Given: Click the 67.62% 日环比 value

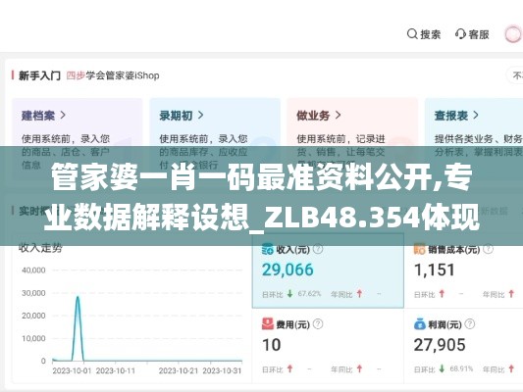Looking at the screenshot, I should click(x=309, y=294).
